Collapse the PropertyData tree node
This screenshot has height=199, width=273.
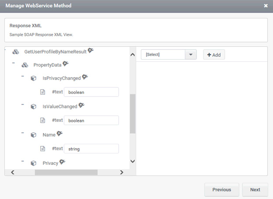click(14, 63)
